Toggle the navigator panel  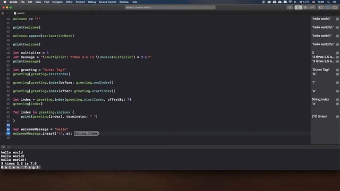(321, 7)
